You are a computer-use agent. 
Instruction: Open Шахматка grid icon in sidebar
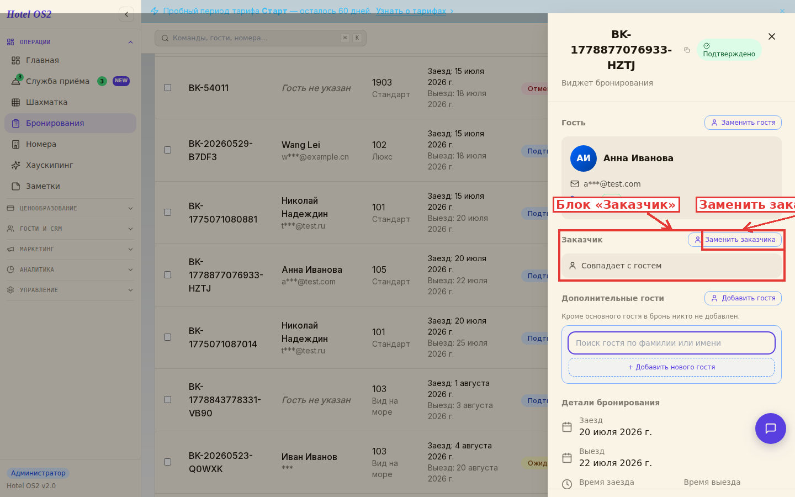point(15,102)
